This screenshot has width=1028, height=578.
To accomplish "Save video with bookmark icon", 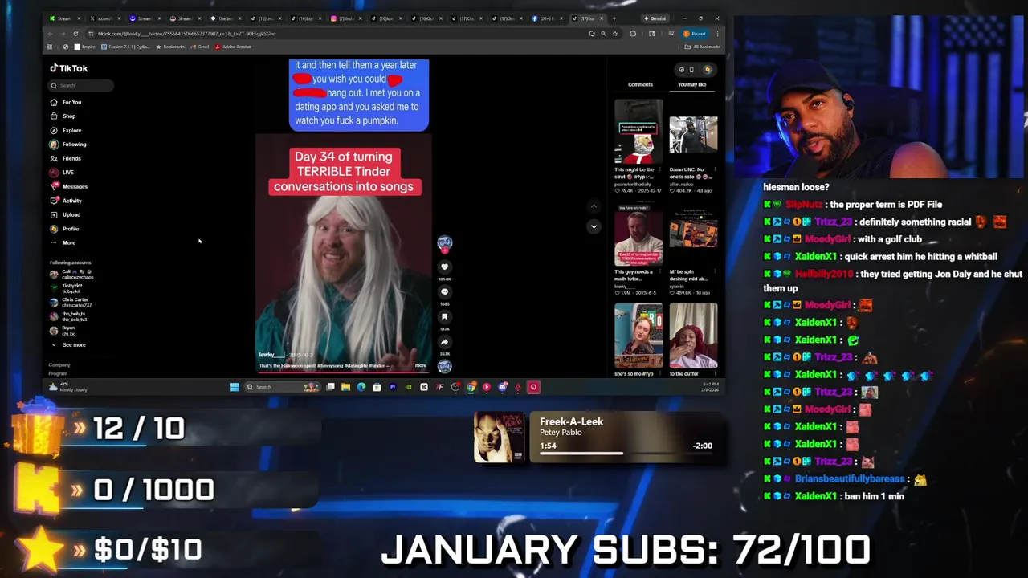I will (444, 317).
